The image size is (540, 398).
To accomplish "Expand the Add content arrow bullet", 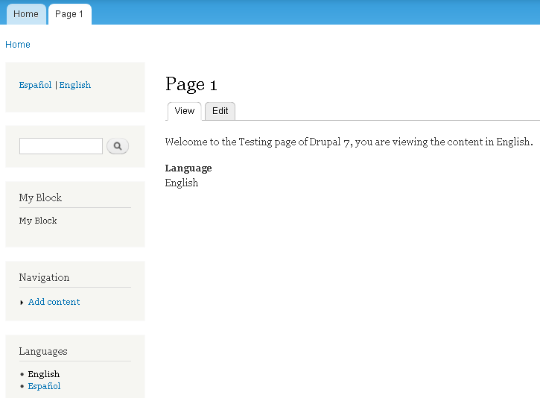I will click(x=22, y=303).
